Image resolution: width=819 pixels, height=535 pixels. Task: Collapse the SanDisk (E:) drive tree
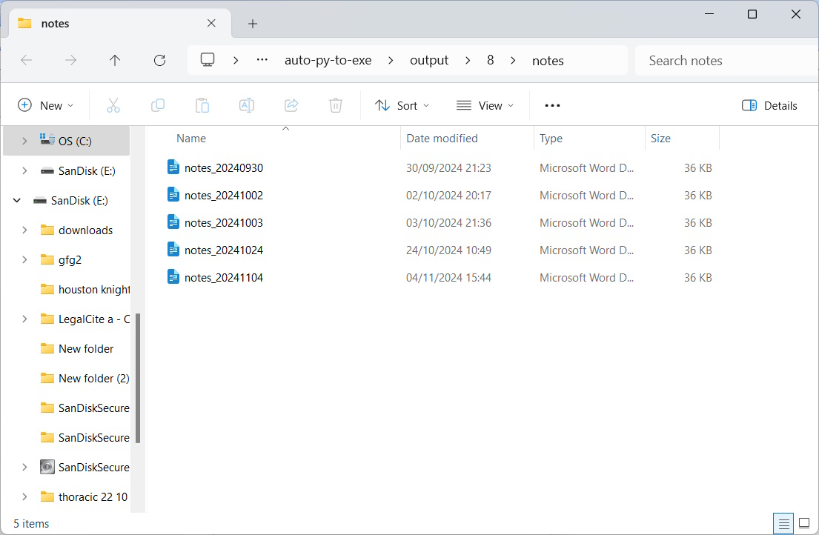(17, 200)
